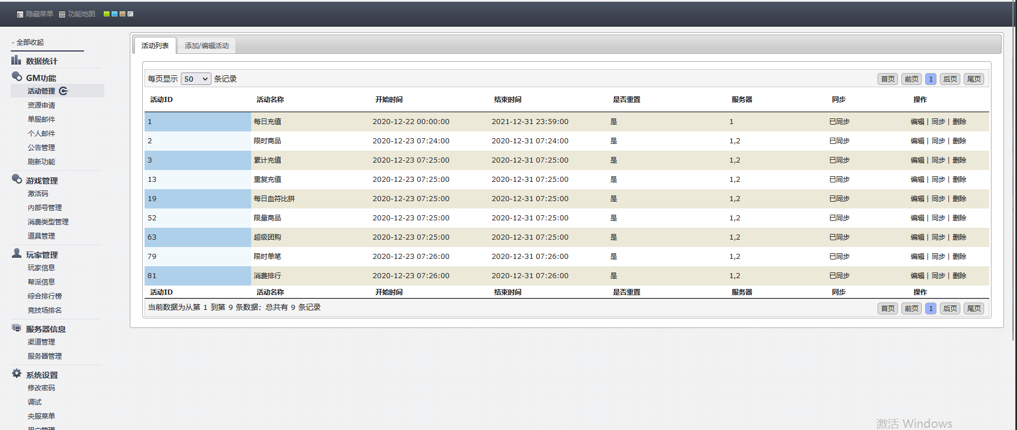Viewport: 1017px width, 430px height.
Task: Sort by top 服务器 column header
Action: [741, 100]
